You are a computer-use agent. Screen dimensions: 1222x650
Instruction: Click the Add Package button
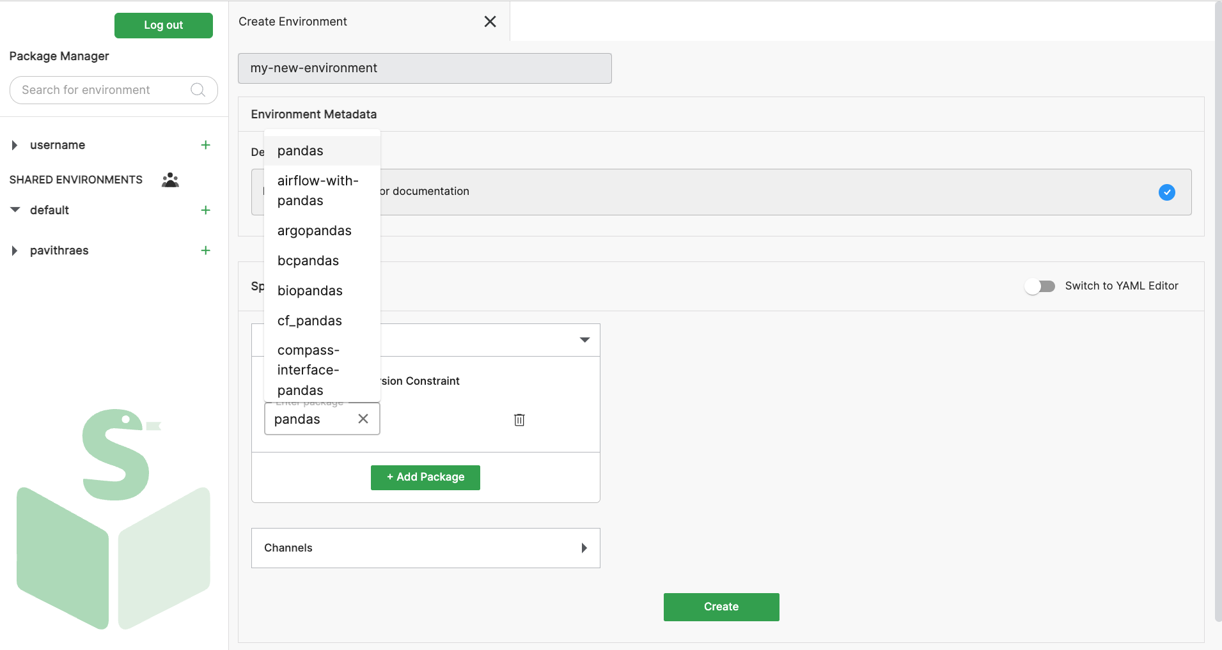(x=425, y=477)
